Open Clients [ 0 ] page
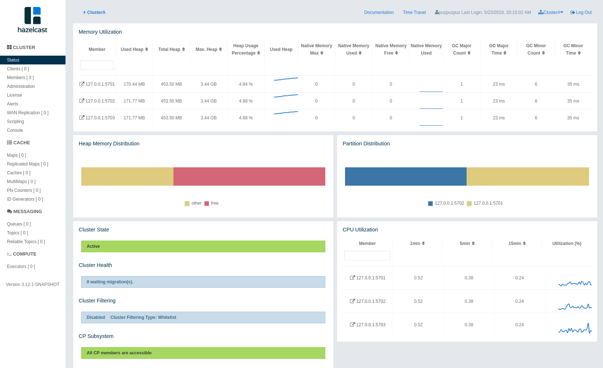Screen dimensions: 603x368 coord(18,69)
